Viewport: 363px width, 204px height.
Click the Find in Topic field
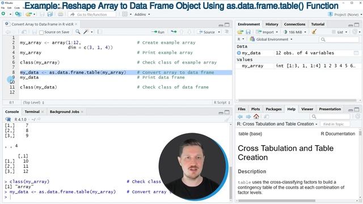(335, 124)
